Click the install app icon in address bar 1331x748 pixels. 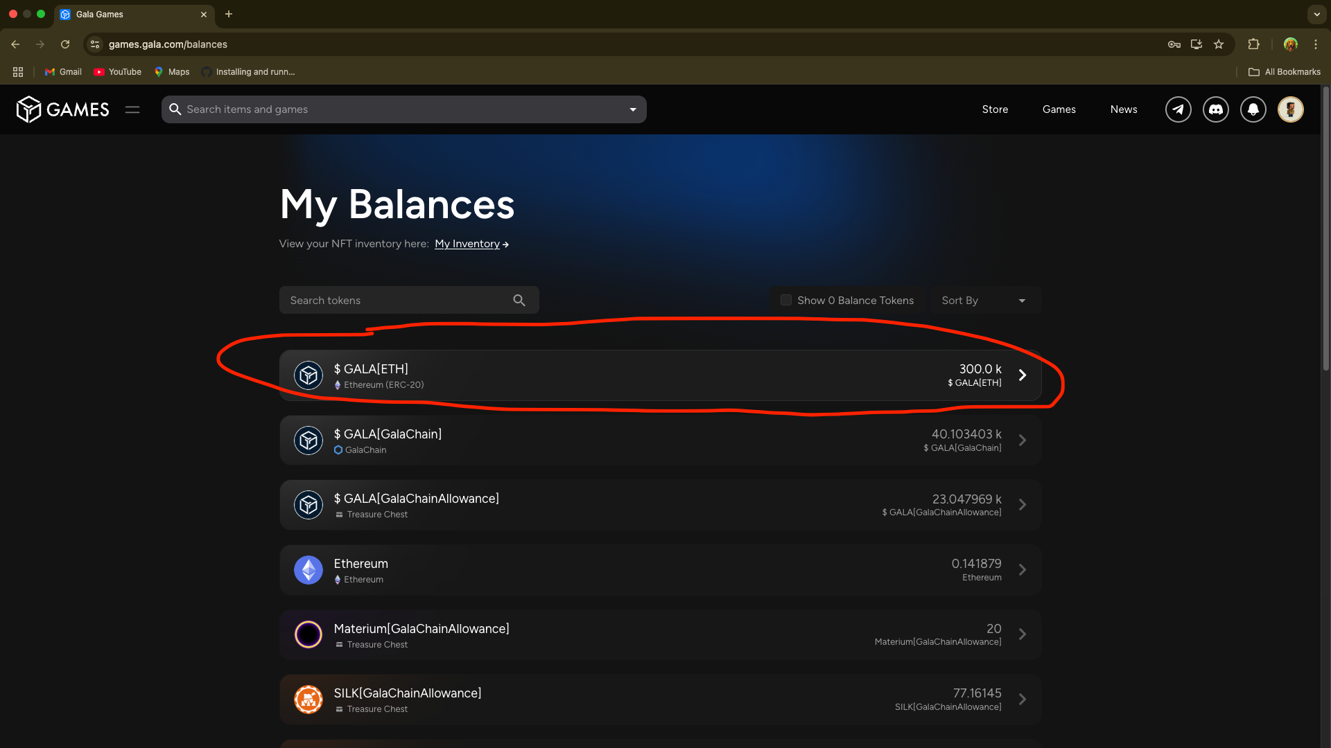click(x=1197, y=44)
